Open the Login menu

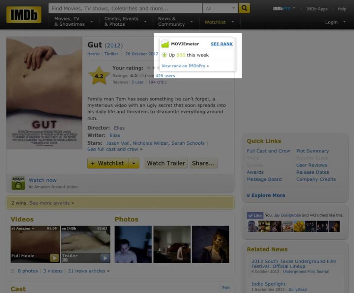(334, 22)
